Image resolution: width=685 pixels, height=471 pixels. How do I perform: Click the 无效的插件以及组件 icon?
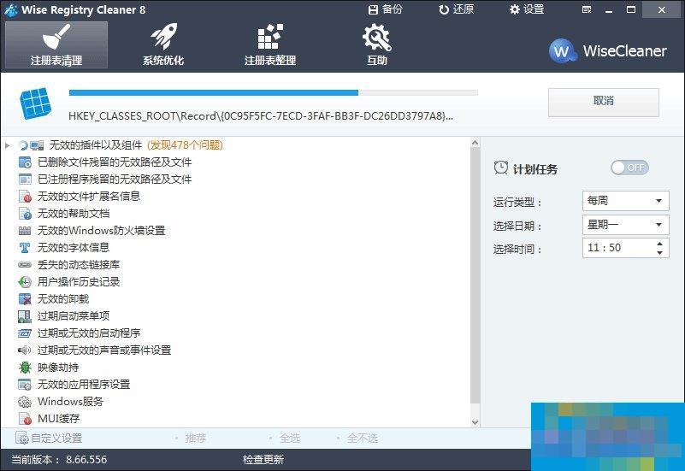[x=37, y=145]
